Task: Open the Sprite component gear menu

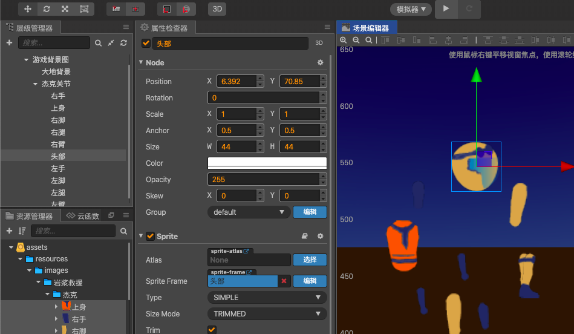Action: 321,236
